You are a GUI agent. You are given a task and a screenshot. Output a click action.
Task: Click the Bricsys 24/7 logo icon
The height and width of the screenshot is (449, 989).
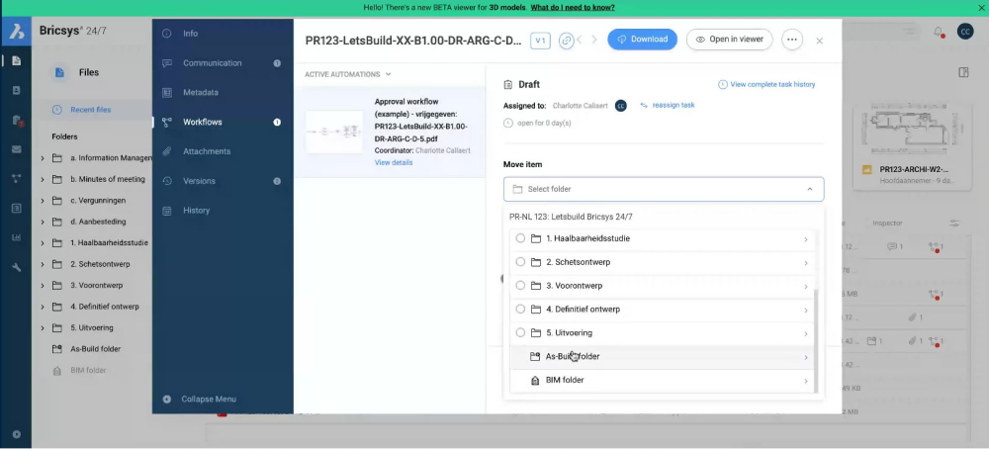point(17,31)
